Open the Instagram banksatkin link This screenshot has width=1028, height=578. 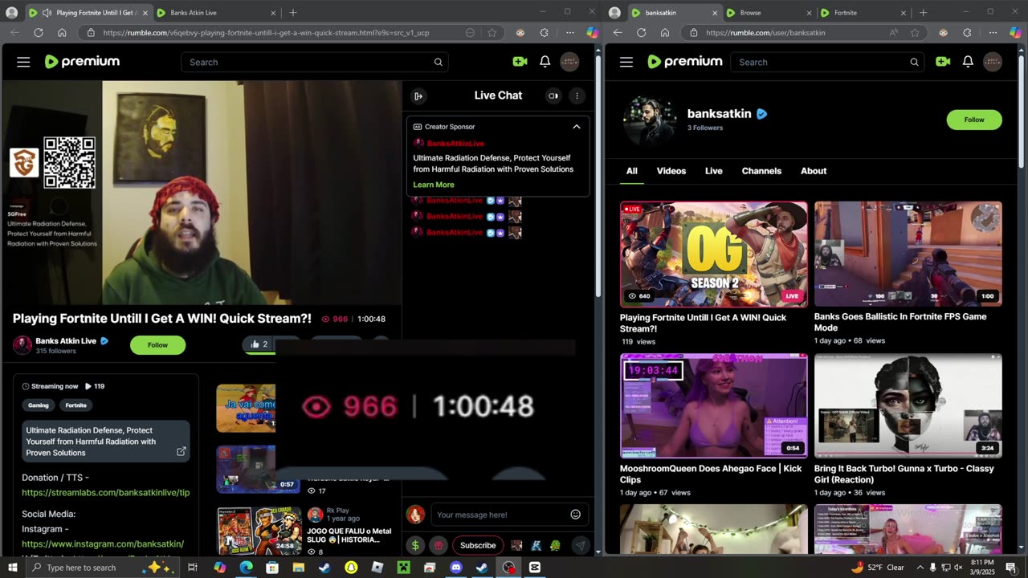pyautogui.click(x=103, y=543)
